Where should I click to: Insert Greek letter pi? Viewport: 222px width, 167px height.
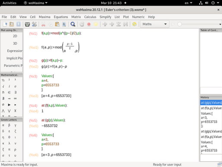(x=9, y=149)
